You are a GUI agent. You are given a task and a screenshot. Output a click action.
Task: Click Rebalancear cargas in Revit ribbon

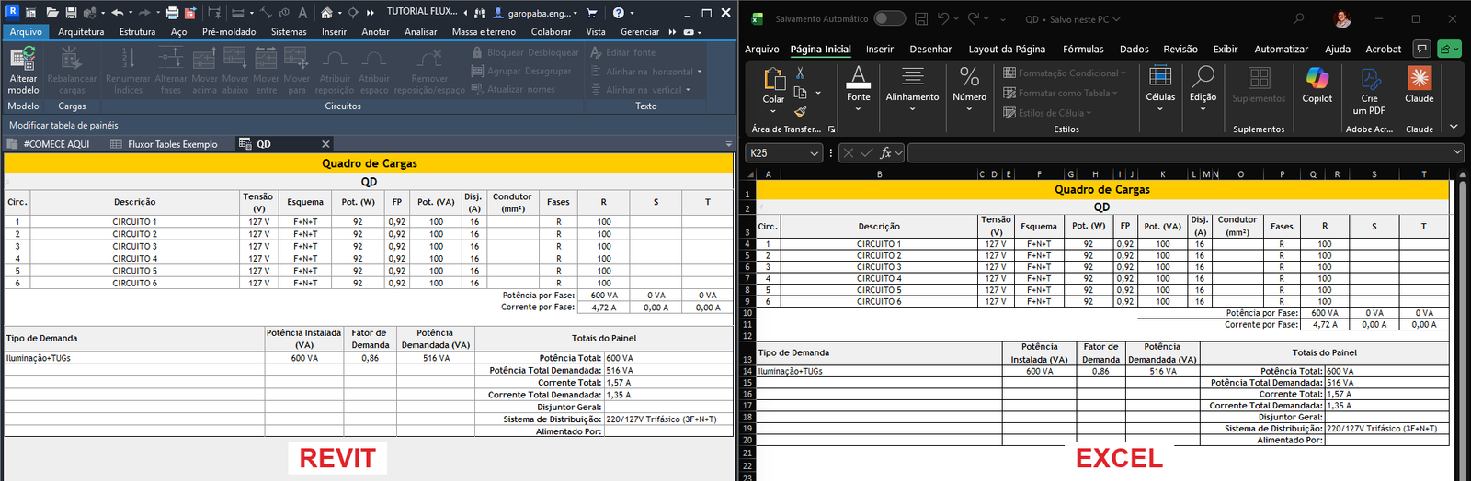click(x=72, y=71)
